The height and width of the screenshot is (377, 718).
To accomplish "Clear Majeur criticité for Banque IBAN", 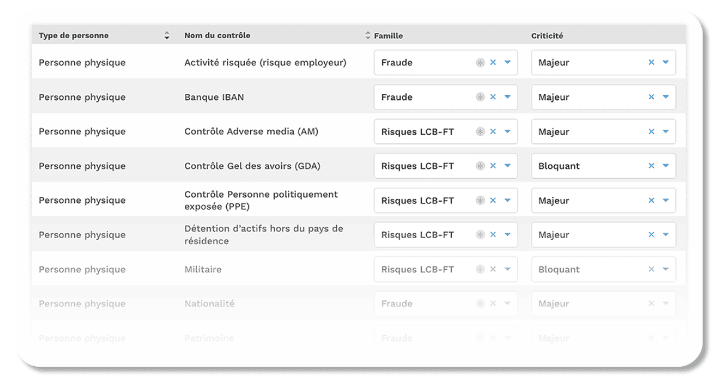I will pos(652,97).
